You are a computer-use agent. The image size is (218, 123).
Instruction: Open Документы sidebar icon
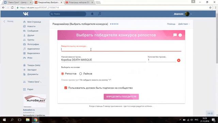tap(25, 74)
